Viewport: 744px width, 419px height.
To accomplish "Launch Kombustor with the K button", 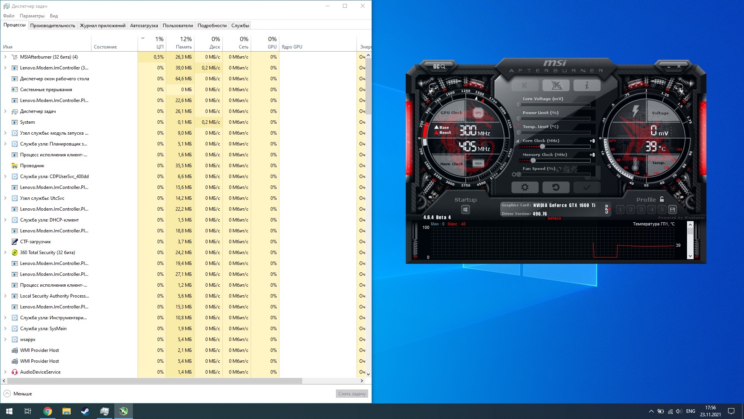I will [525, 85].
